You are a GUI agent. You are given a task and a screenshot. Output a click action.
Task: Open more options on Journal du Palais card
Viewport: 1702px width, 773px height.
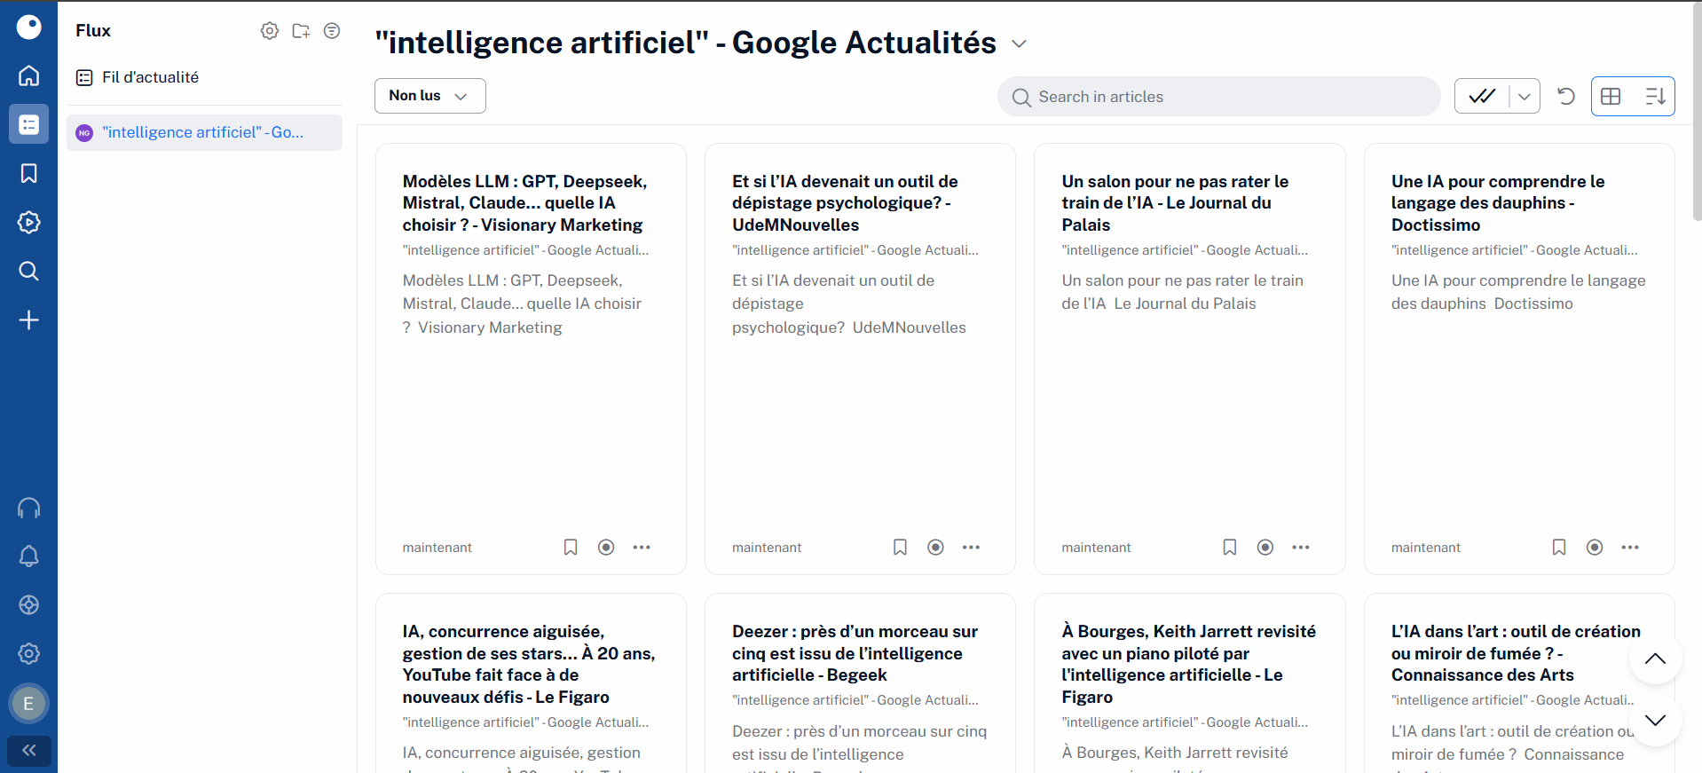coord(1301,548)
